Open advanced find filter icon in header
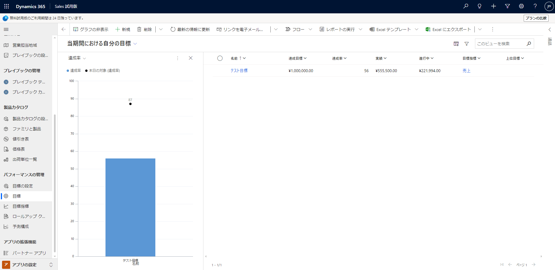This screenshot has height=270, width=555. [507, 6]
